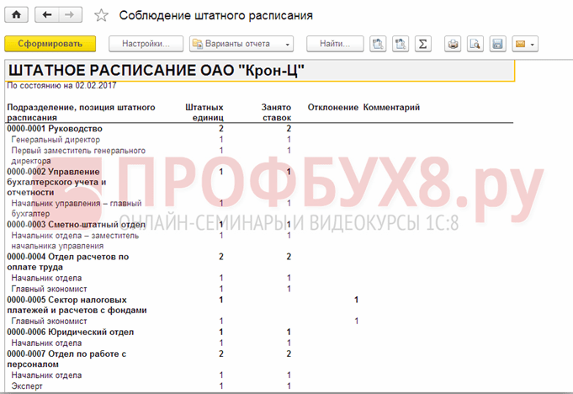This screenshot has height=394, width=573.
Task: Select row 0000-0006 Юридический отдел
Action: click(x=71, y=332)
